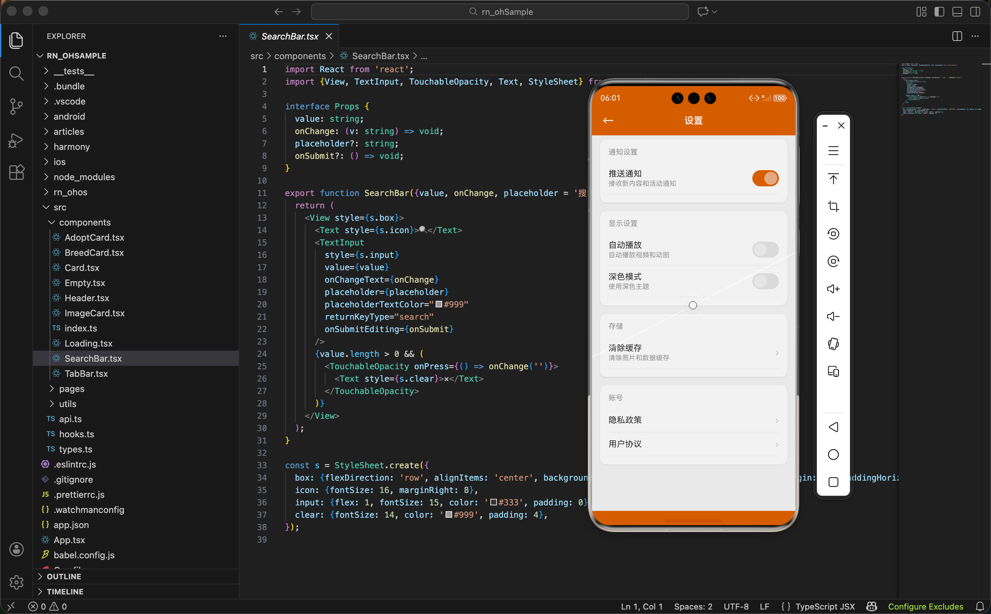Open the Source Control view
Image resolution: width=991 pixels, height=614 pixels.
(16, 107)
